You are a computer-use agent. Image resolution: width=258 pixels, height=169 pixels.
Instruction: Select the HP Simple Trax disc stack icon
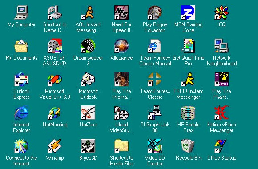(188, 113)
